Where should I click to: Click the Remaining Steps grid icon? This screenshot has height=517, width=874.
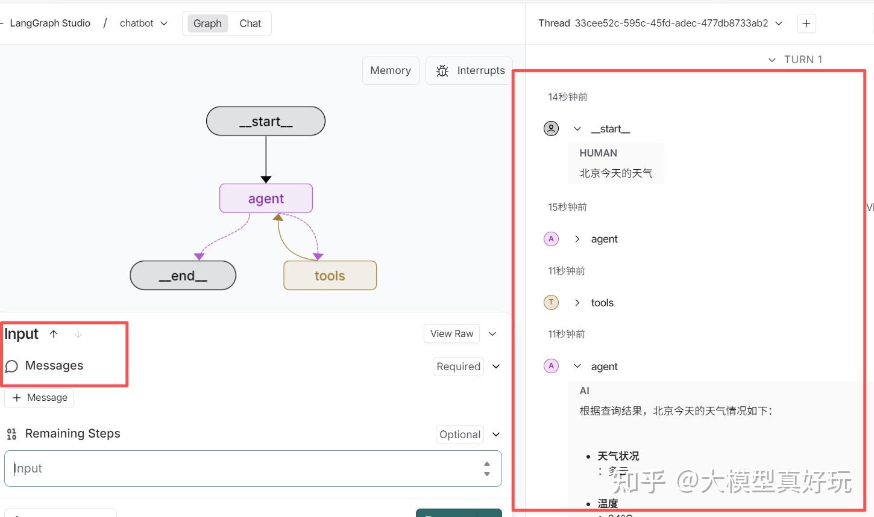(11, 433)
